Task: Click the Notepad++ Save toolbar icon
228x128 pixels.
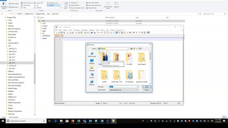Action: coord(62,33)
